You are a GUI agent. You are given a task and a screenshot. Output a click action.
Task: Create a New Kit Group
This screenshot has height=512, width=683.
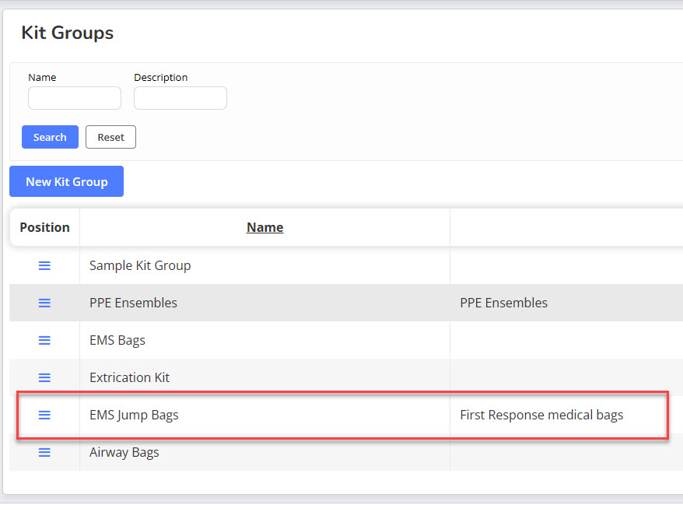coord(67,181)
